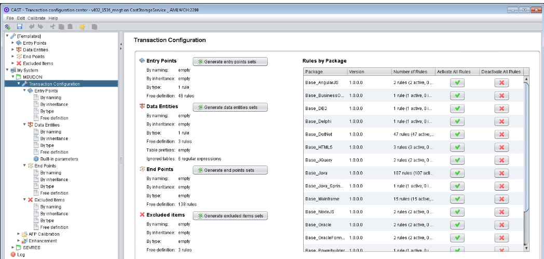Screen dimensions: 544x259
Task: Expand the Enhancement node arrow
Action: (x=19, y=241)
